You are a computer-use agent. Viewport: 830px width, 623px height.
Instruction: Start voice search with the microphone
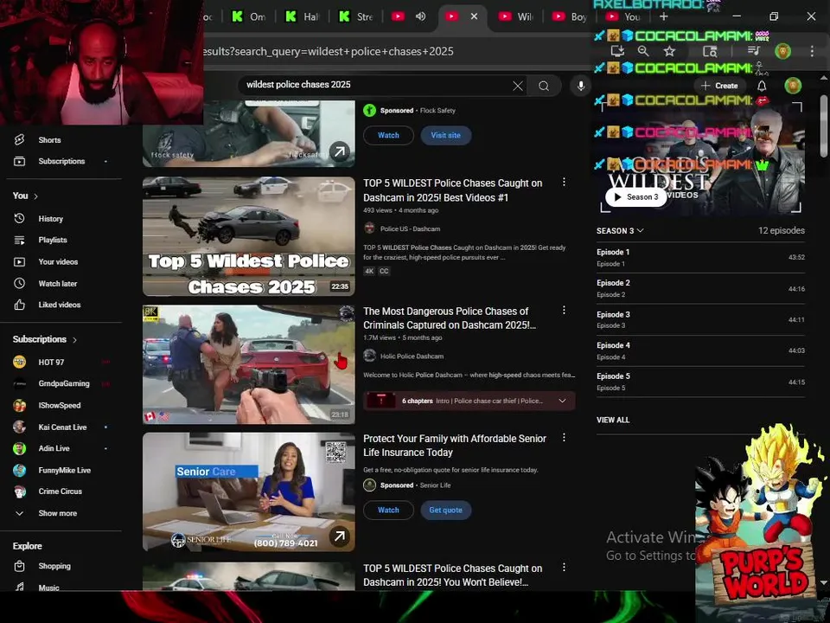click(581, 86)
